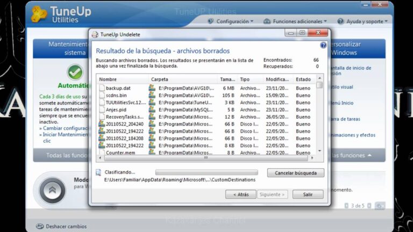
Task: Select the scdns.bin file row
Action: pyautogui.click(x=206, y=95)
